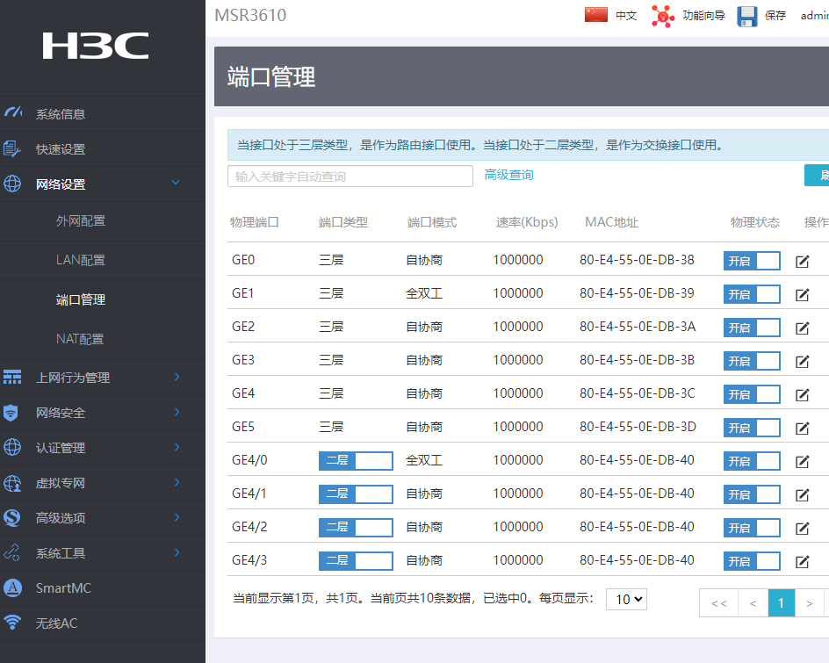Image resolution: width=829 pixels, height=663 pixels.
Task: Edit port GE2 via pencil icon
Action: (x=802, y=328)
